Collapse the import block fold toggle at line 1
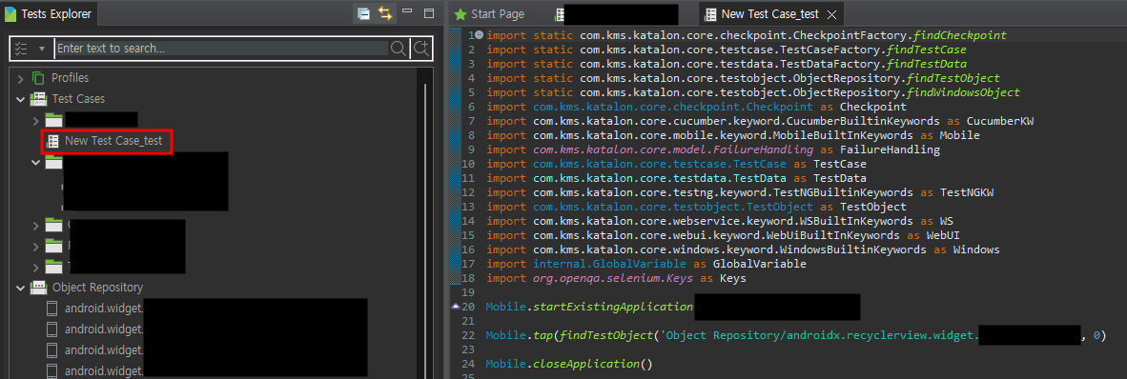 [x=480, y=34]
